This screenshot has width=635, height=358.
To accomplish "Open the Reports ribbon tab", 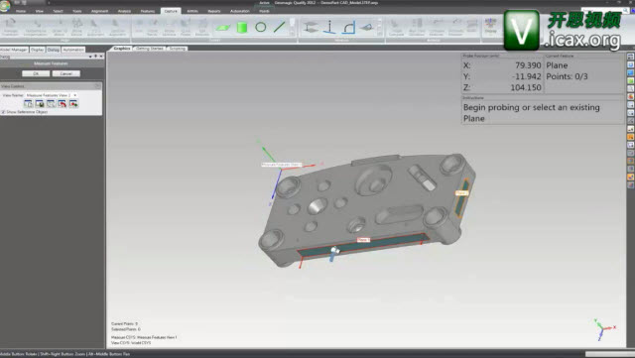I will click(x=214, y=11).
